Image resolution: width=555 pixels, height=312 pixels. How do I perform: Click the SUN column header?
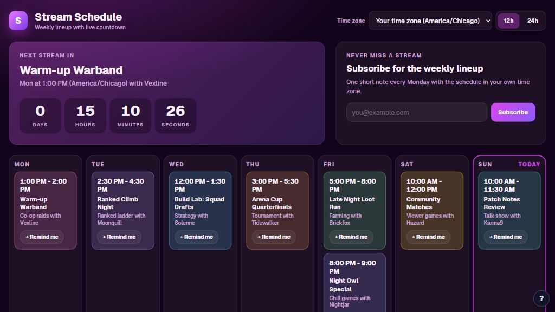(485, 164)
